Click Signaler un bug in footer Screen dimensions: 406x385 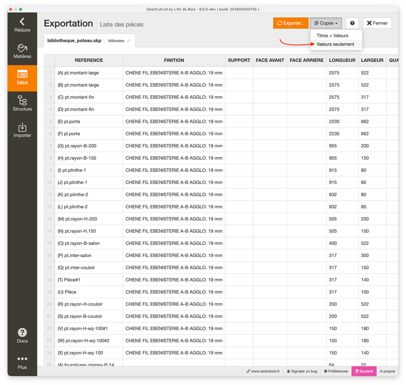302,371
